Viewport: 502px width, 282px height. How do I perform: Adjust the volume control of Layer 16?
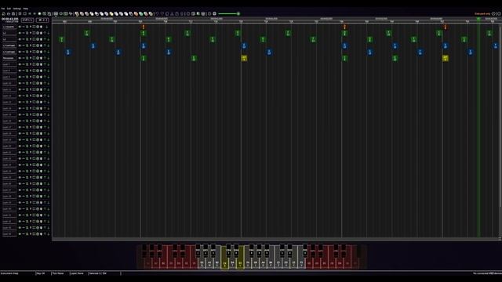coord(20,121)
